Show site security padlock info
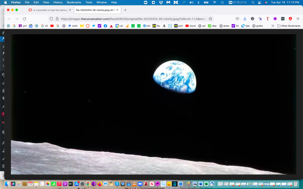The image size is (303, 189). [x=57, y=19]
